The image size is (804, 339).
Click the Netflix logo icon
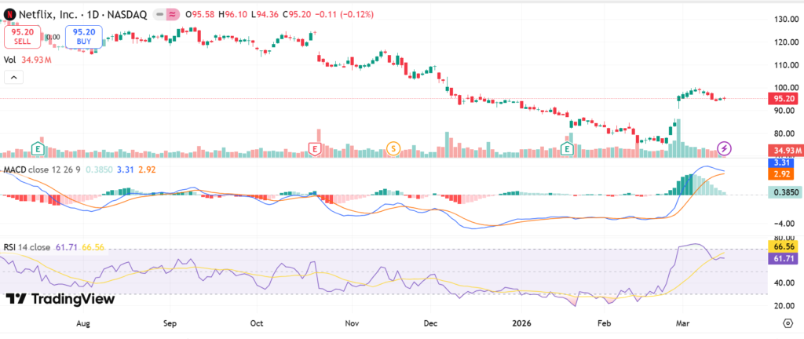pos(9,15)
